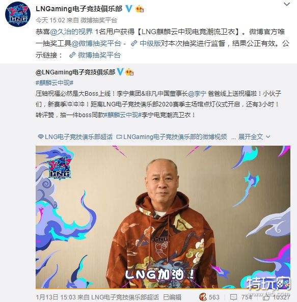Click the blue verified V badge beside top username
Screen dimensions: 297x302
[129, 9]
